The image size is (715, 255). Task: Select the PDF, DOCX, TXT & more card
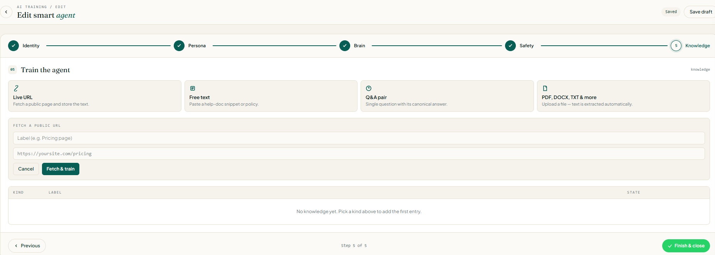coord(623,96)
